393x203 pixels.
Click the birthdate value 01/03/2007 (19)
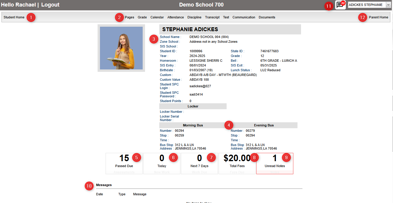[x=201, y=70]
